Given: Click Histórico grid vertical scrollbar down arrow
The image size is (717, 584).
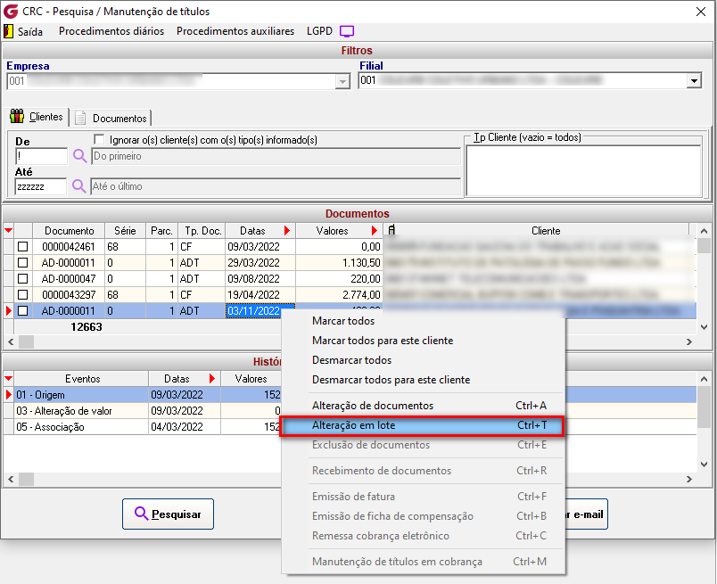Looking at the screenshot, I should pyautogui.click(x=704, y=465).
